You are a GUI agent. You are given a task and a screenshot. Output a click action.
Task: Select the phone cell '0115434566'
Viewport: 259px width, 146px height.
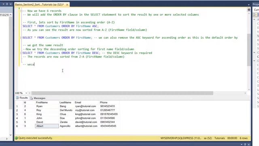(x=109, y=118)
